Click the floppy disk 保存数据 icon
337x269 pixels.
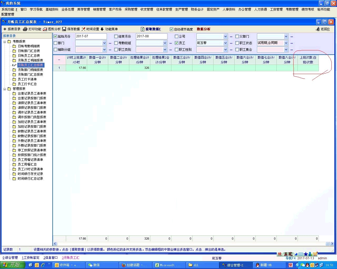[64, 29]
